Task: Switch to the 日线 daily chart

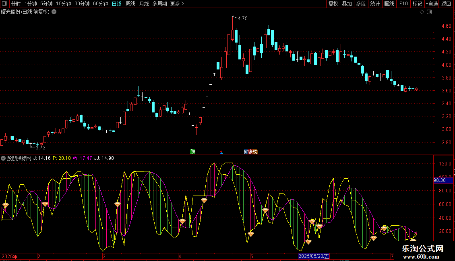Action: point(117,4)
